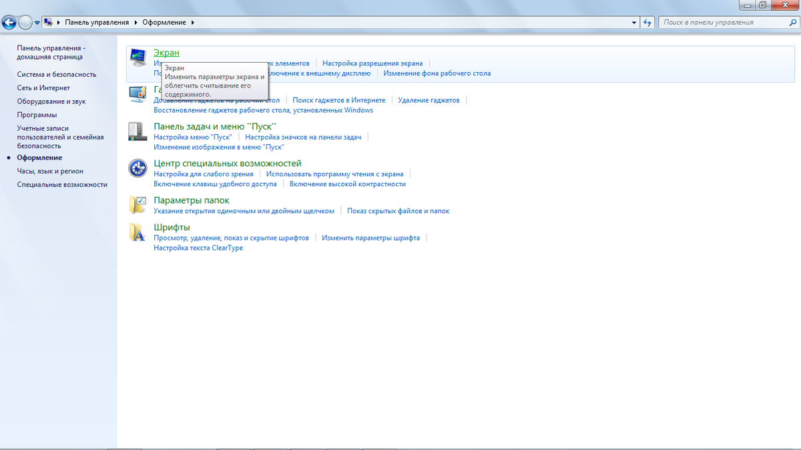The width and height of the screenshot is (801, 450).
Task: Click the Forward navigation arrow button
Action: [25, 22]
